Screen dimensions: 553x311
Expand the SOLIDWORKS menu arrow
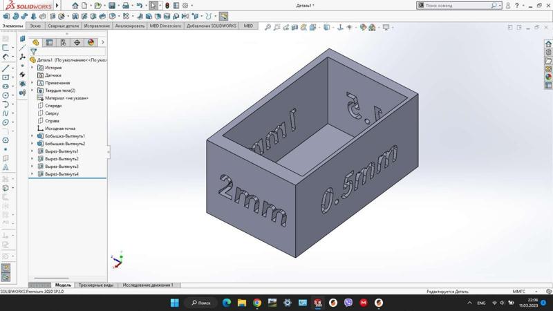(57, 6)
